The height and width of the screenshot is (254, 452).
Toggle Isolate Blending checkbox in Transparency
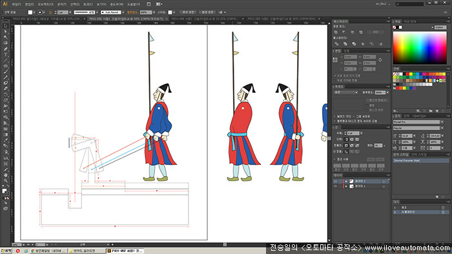coord(335,117)
